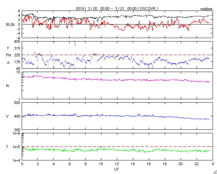217x174 pixels.
Task: Click the '12' hour label on time axis
Action: click(117, 164)
